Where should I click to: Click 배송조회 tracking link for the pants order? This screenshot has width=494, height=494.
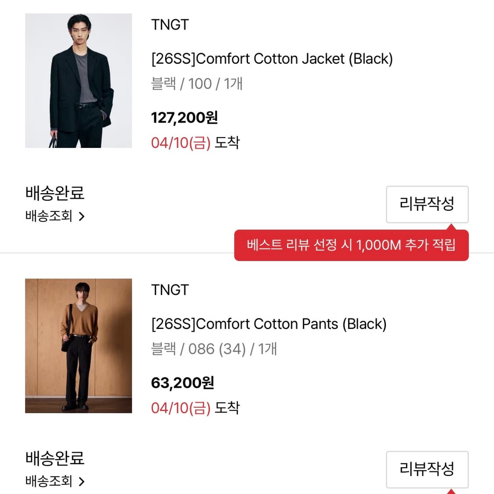(48, 481)
